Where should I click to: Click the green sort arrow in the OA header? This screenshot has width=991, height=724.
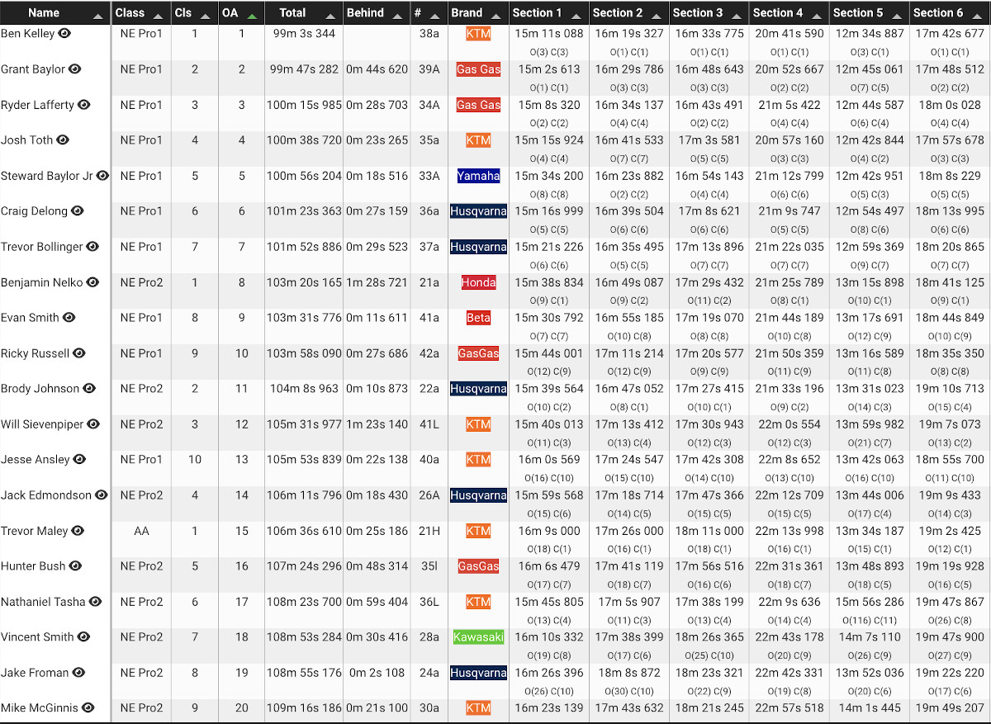pos(251,17)
